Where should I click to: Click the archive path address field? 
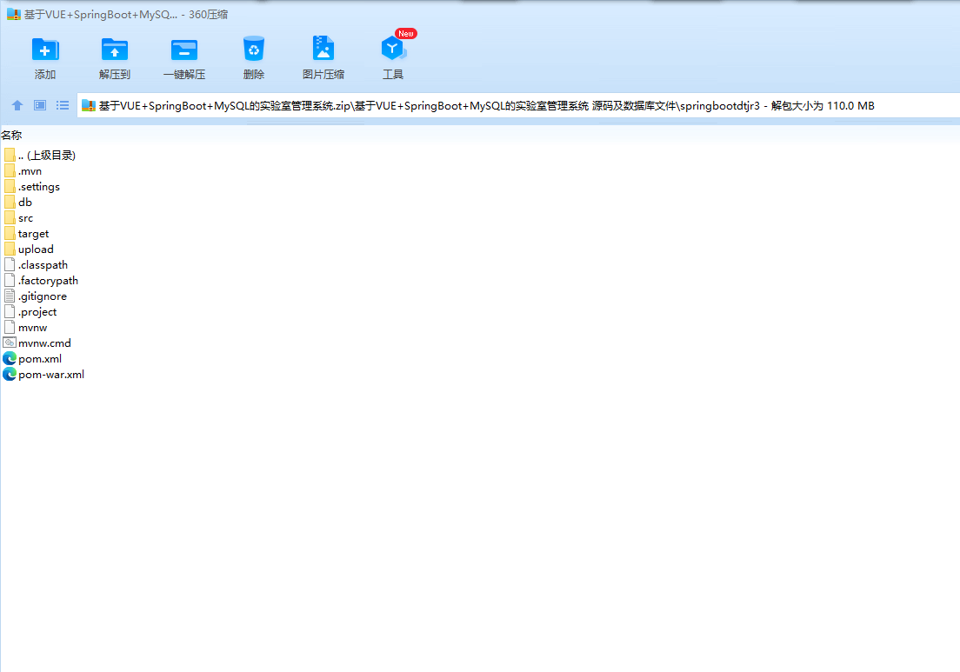[518, 105]
